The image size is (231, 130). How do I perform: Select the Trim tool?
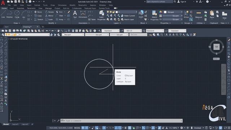pos(59,12)
